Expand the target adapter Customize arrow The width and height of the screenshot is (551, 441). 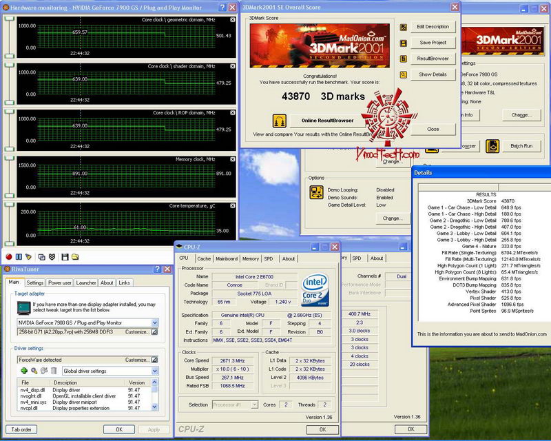(x=154, y=331)
